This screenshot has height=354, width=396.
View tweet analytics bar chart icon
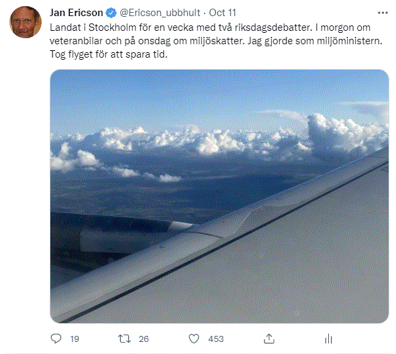click(328, 339)
